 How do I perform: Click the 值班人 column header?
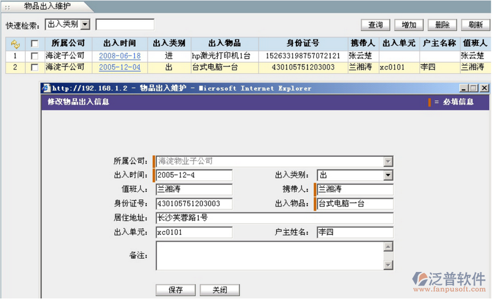coord(475,43)
